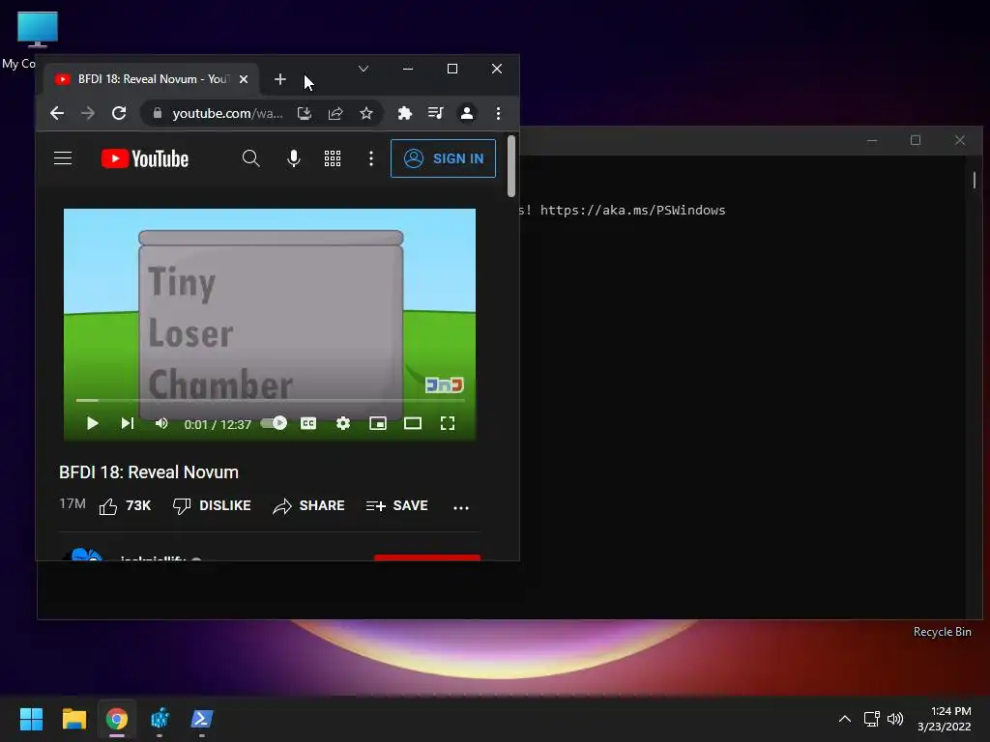Toggle theater mode
The width and height of the screenshot is (990, 742).
[x=412, y=423]
